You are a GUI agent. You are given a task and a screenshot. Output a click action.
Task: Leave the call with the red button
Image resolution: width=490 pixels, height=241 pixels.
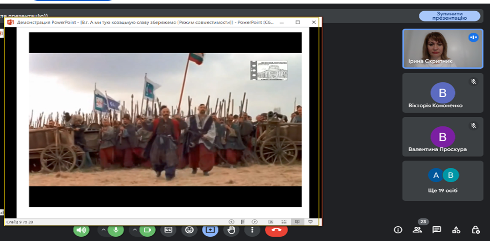pyautogui.click(x=276, y=230)
